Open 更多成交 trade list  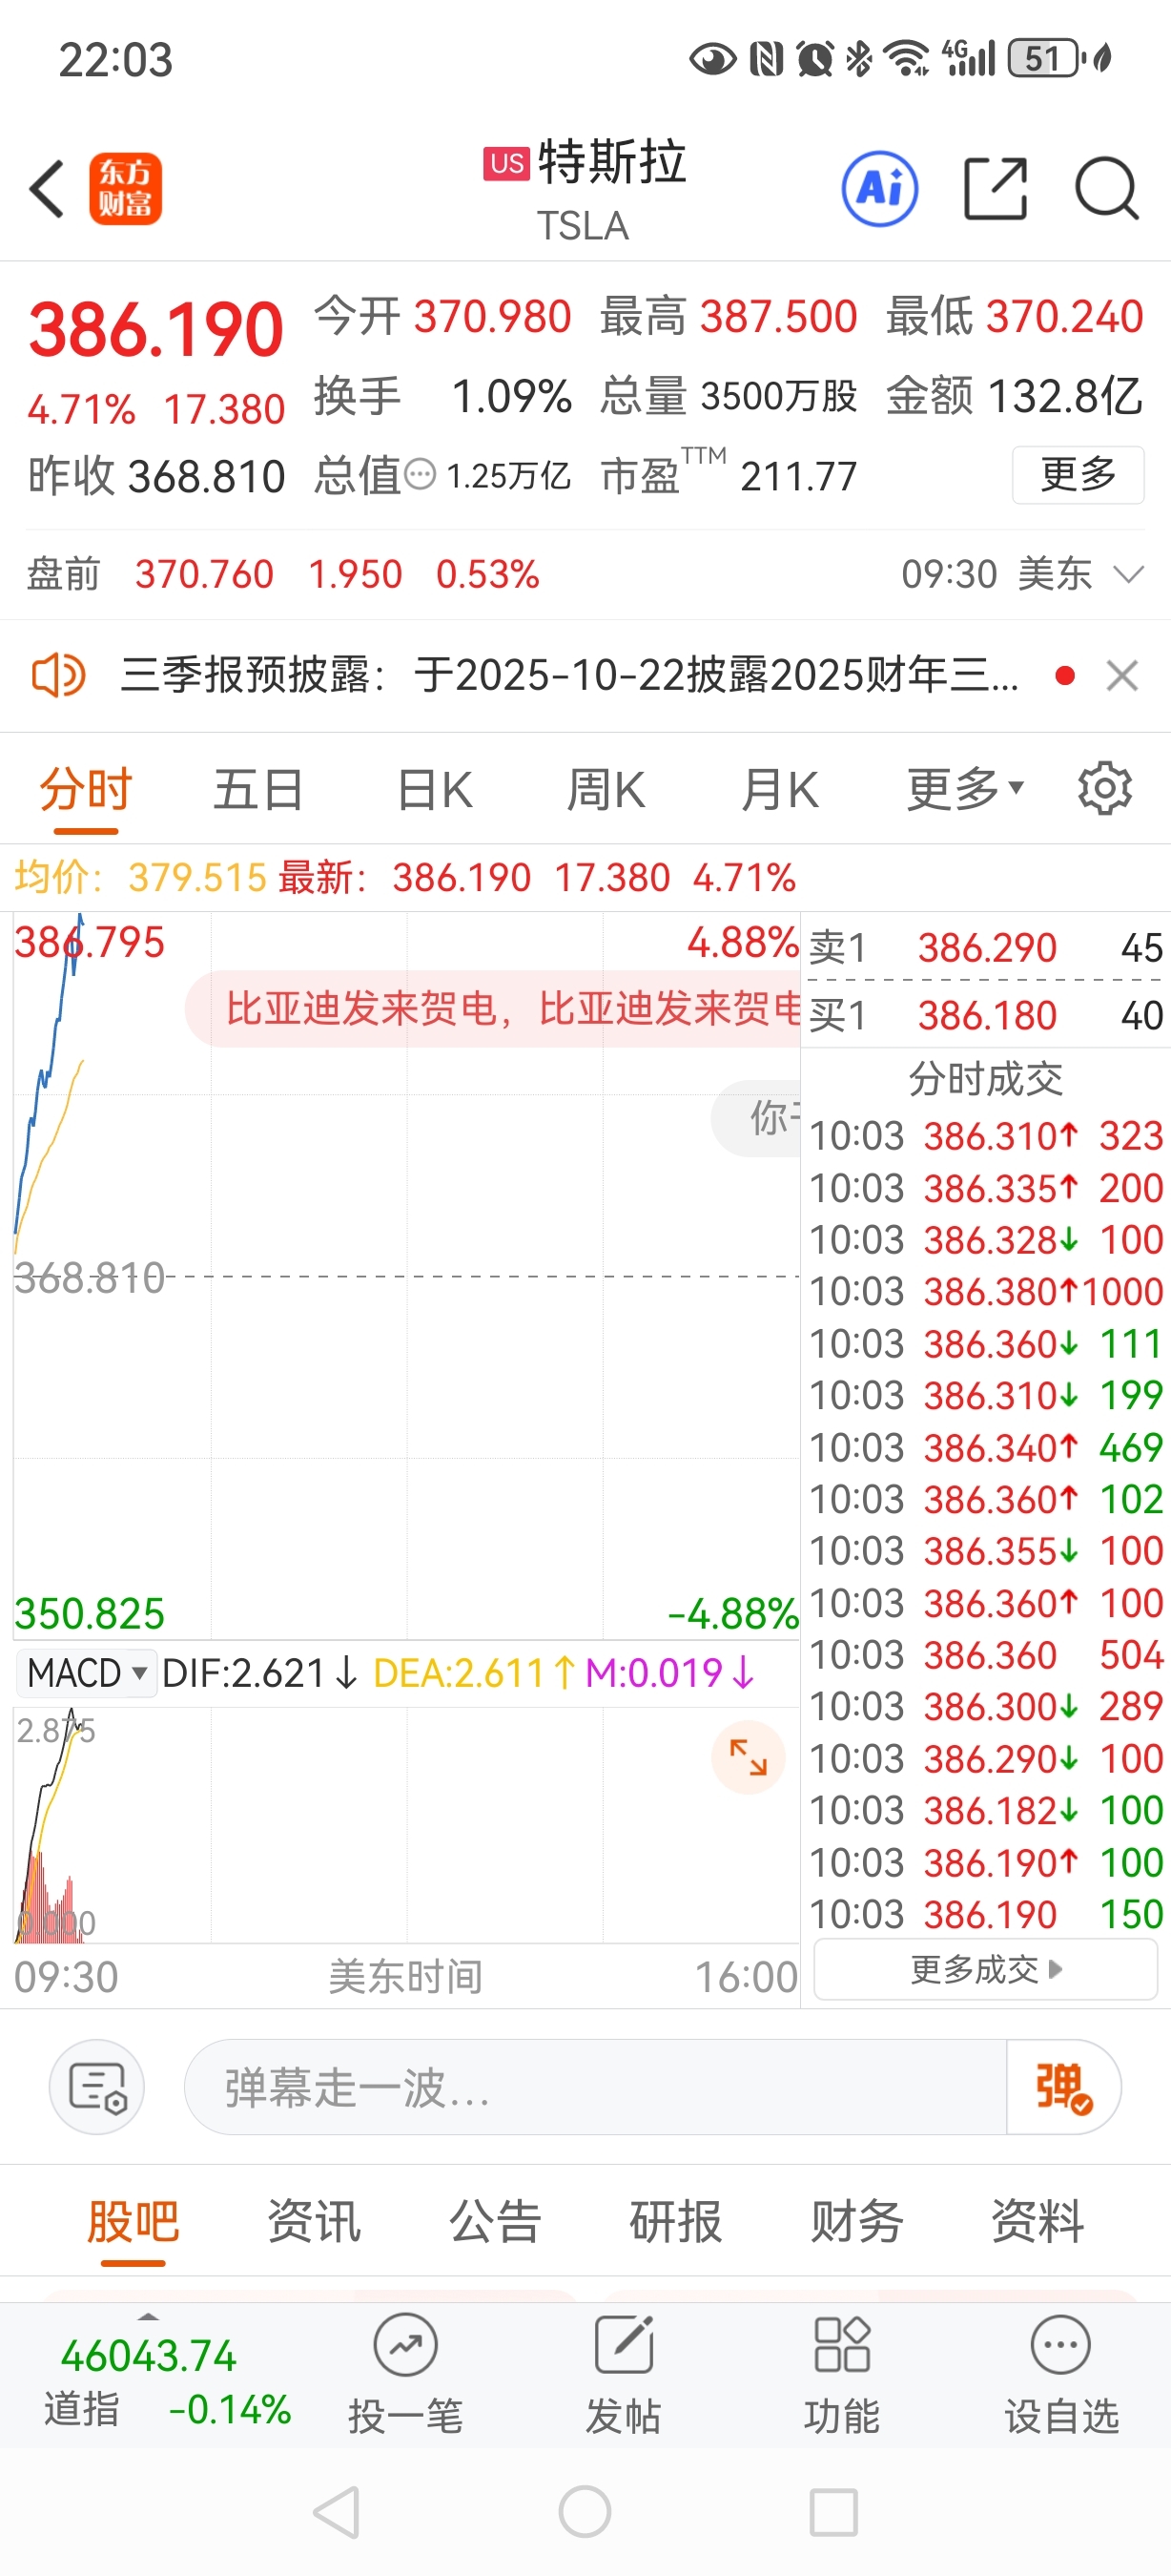[985, 1969]
